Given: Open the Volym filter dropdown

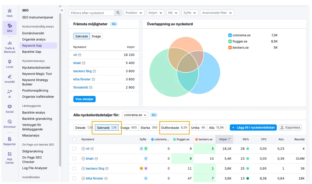Looking at the screenshot, I should [155, 13].
